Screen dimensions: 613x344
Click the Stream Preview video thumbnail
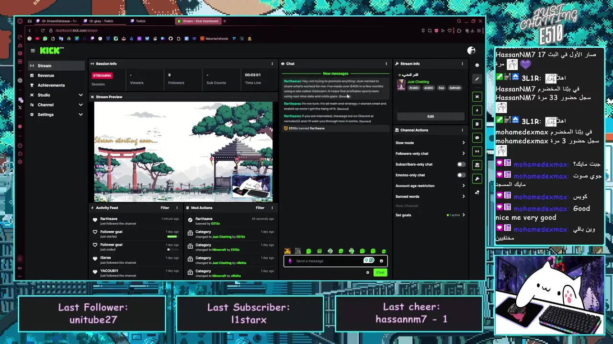click(183, 151)
